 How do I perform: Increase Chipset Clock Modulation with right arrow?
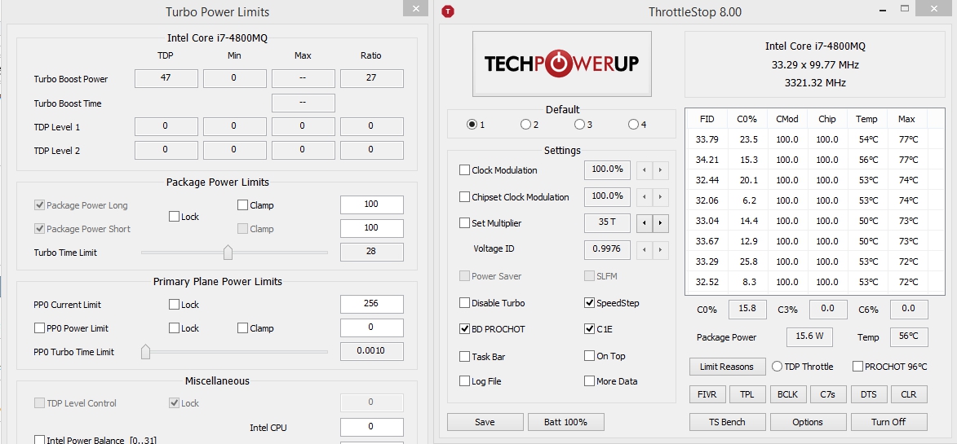point(660,197)
